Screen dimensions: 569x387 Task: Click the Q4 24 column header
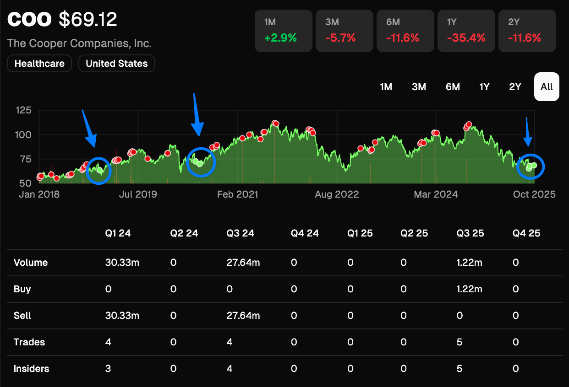pos(305,233)
